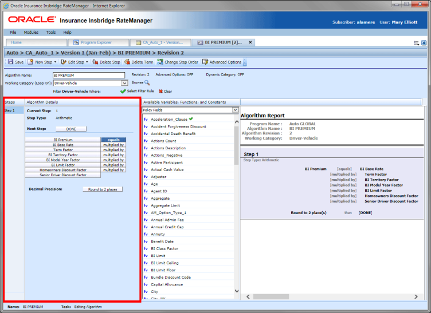The height and width of the screenshot is (313, 431).
Task: Click the Clear red X icon
Action: [160, 92]
